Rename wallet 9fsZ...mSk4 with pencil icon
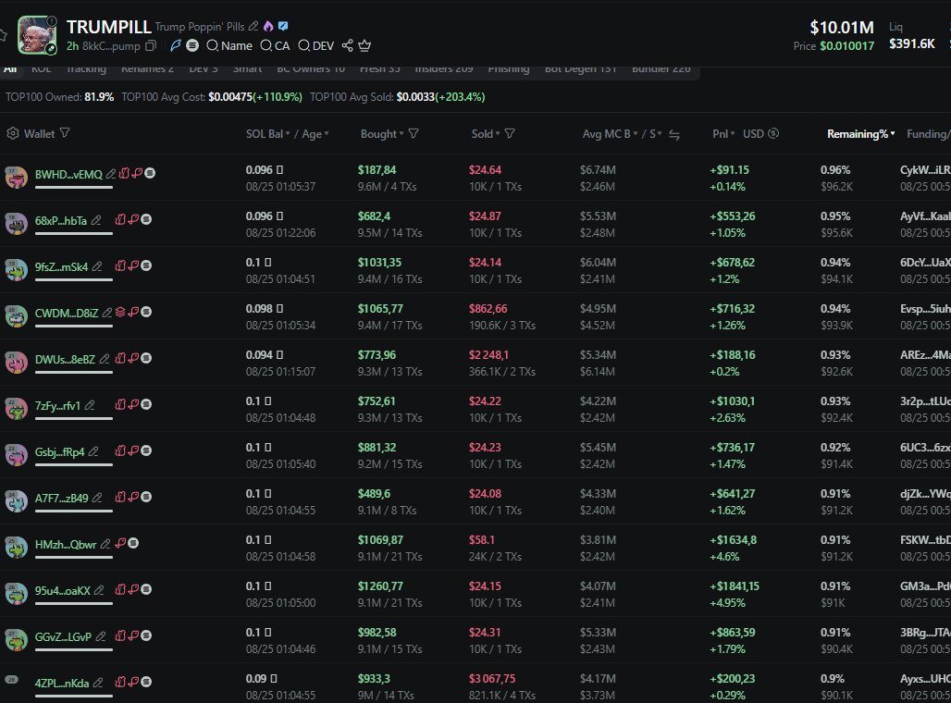 click(97, 266)
